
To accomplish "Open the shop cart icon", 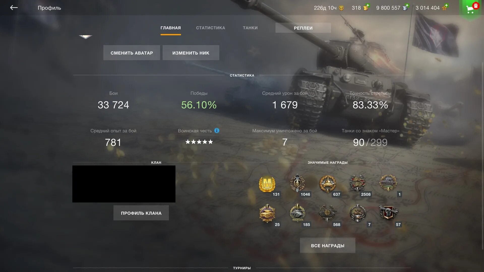I will [x=471, y=9].
